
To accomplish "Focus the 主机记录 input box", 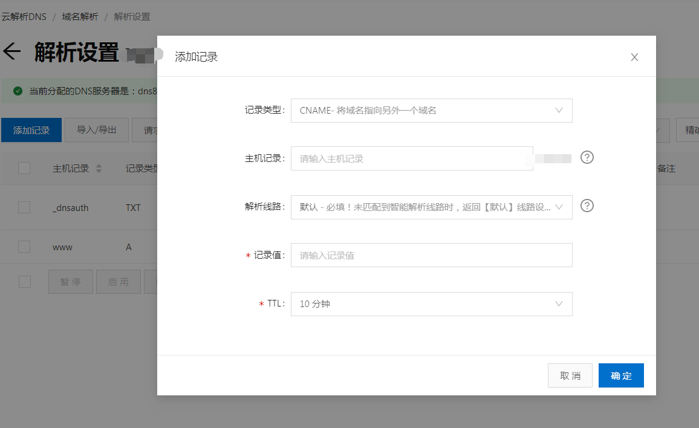I will (411, 158).
